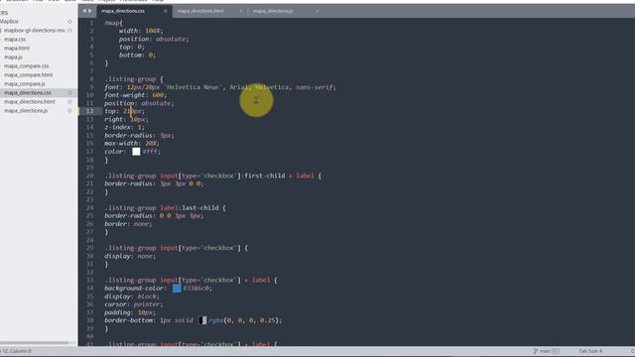The image size is (635, 357).
Task: Click the 'display: block;' code line
Action: point(132,297)
